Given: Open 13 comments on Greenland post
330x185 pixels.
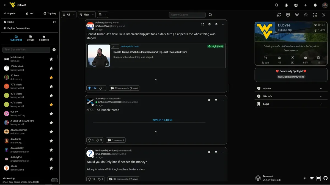Looking at the screenshot, I should (124, 88).
